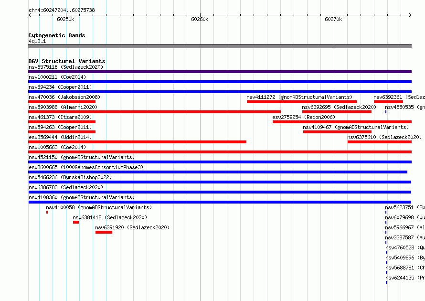Click the 60250k ruler mark

[x=65, y=19]
